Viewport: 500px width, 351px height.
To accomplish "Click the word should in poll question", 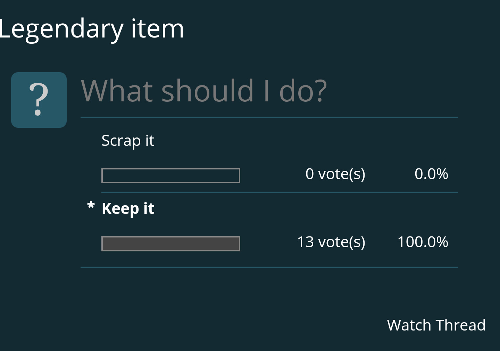I will [208, 91].
